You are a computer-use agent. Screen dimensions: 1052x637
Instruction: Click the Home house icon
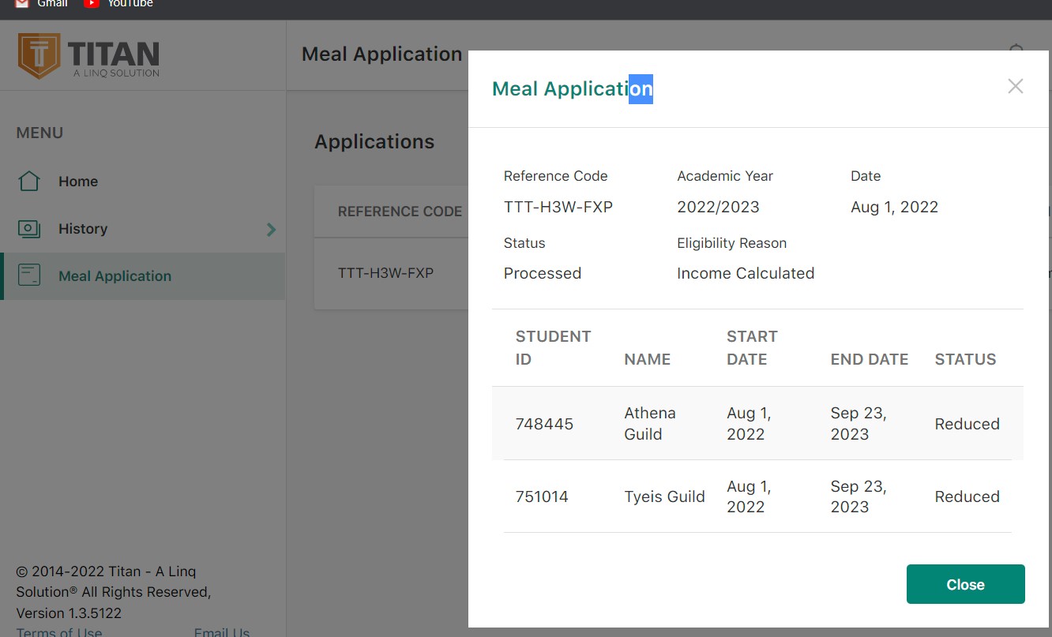(29, 181)
